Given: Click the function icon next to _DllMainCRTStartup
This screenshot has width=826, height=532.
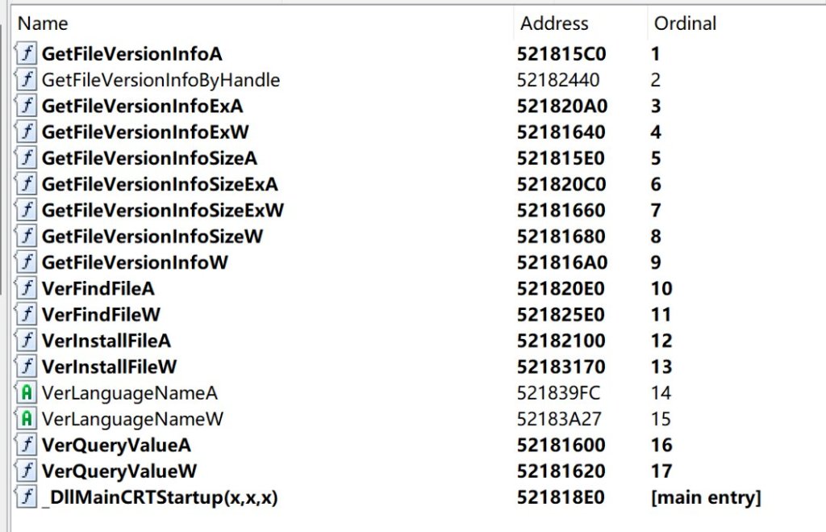Looking at the screenshot, I should click(x=27, y=497).
